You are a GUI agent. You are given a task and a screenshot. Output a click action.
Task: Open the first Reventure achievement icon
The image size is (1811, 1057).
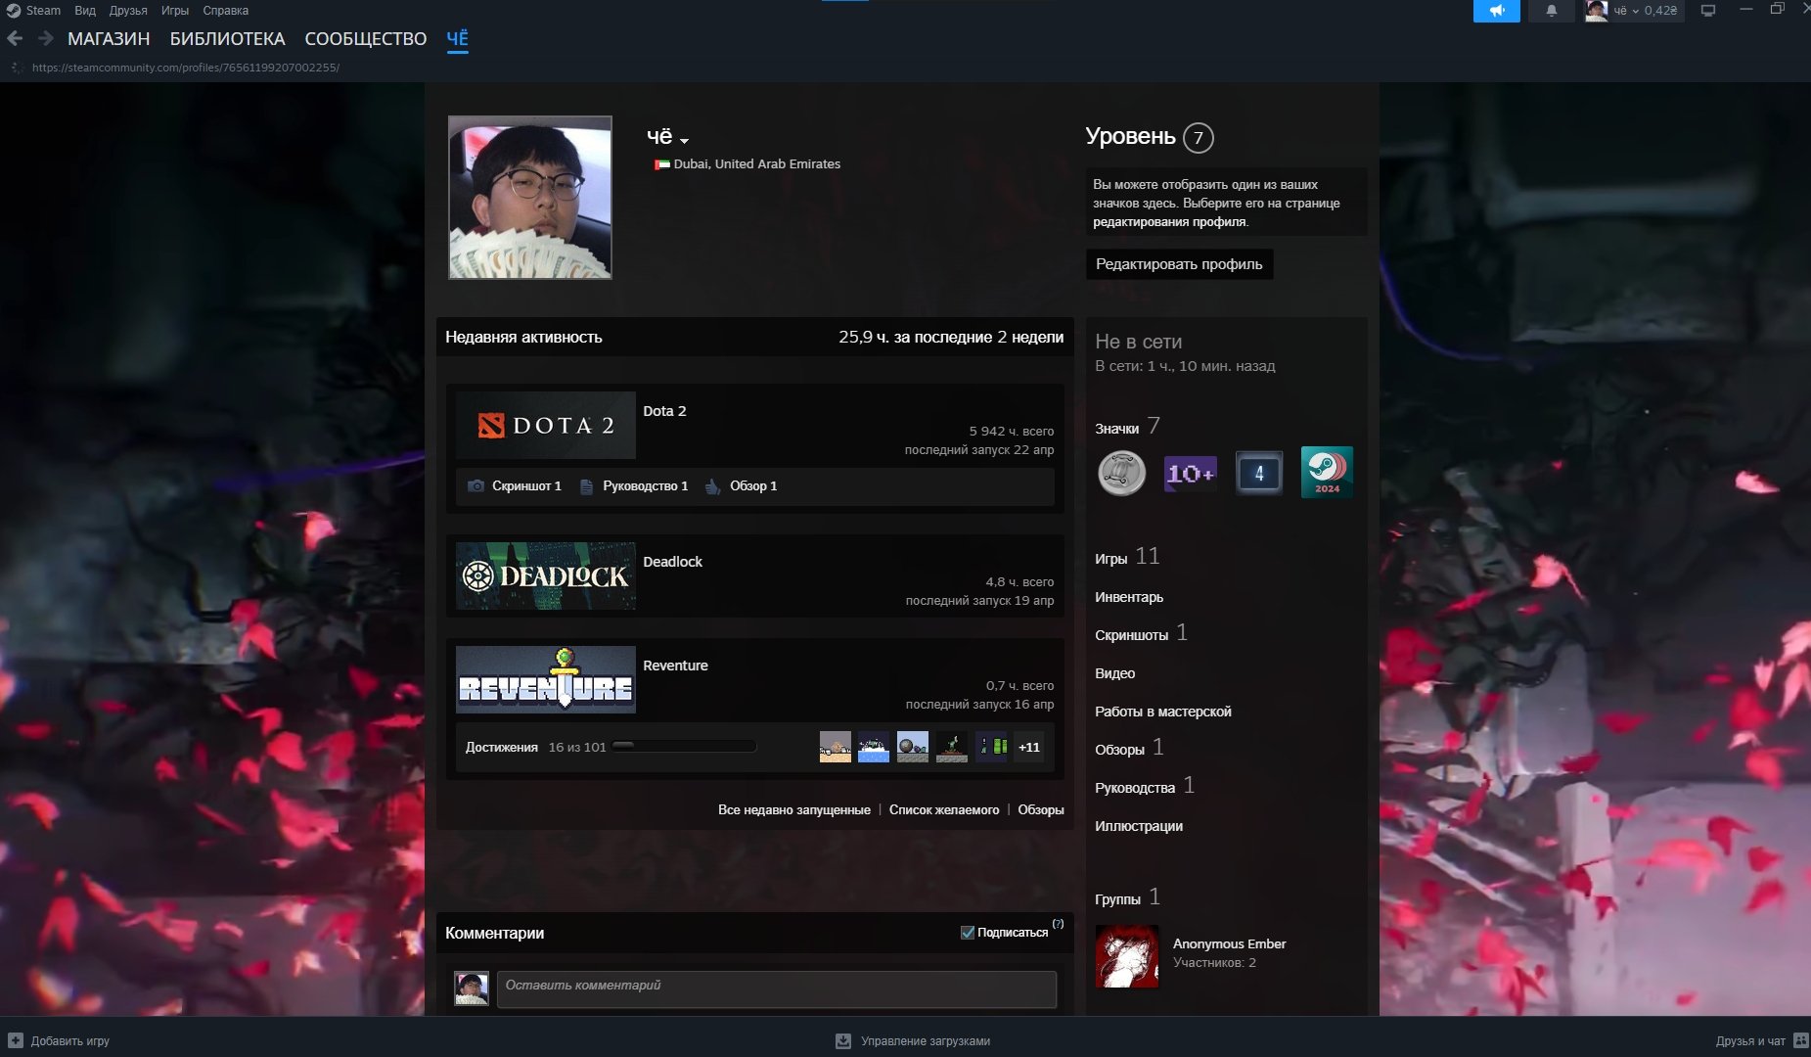point(835,747)
